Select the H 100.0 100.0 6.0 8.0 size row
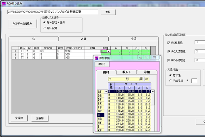Screen dimensions: 205x137 pos(129,91)
